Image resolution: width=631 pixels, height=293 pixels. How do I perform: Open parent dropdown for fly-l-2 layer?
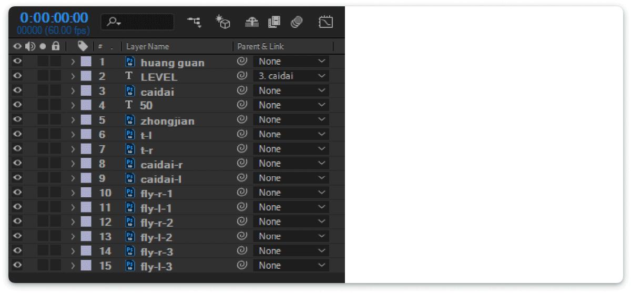[291, 236]
